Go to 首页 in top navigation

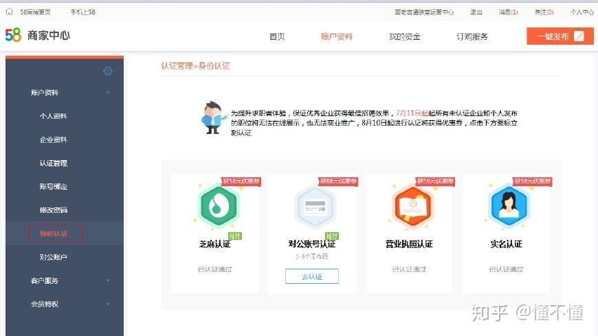click(x=277, y=36)
